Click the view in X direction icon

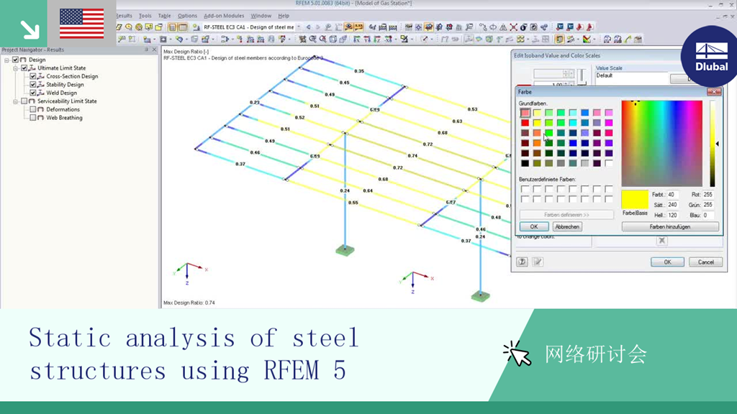point(357,40)
